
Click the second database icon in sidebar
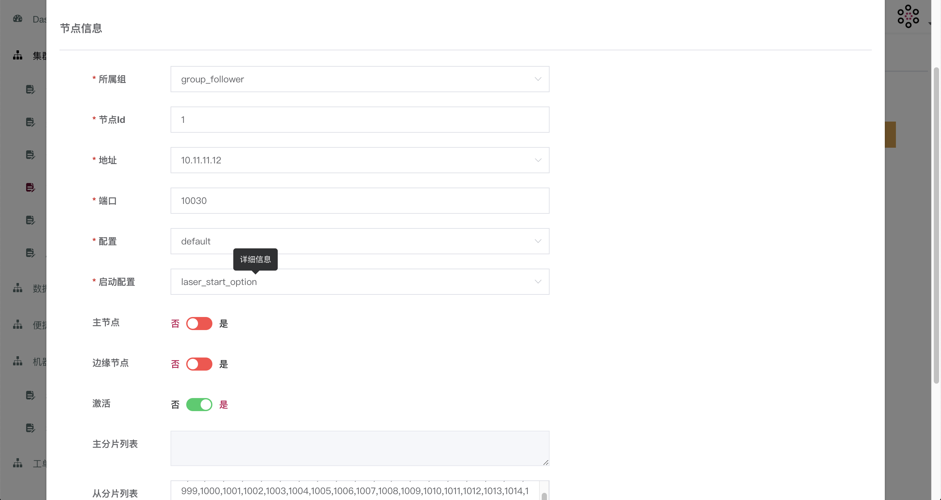pyautogui.click(x=30, y=122)
